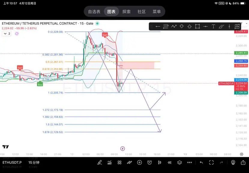Tap the battery indicator in status bar
Image resolution: width=249 pixels, height=173 pixels.
click(x=243, y=3)
